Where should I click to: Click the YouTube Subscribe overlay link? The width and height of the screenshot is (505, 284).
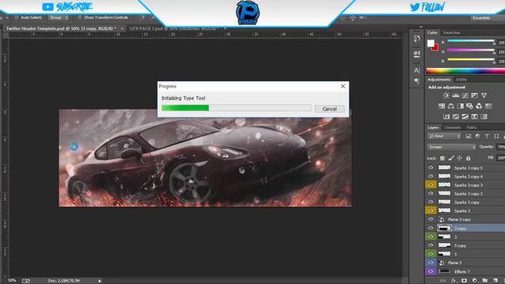point(67,7)
